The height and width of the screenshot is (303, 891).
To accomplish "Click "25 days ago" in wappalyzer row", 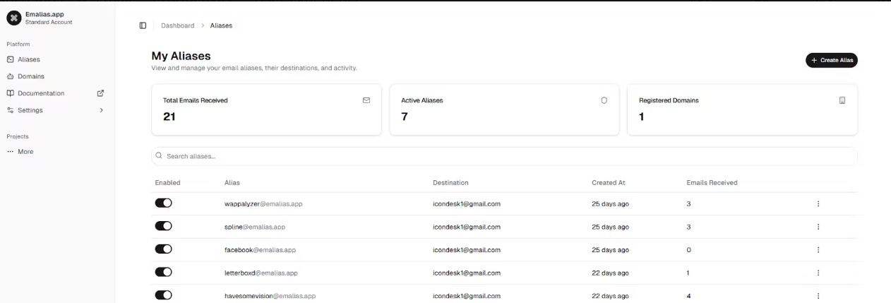I will pyautogui.click(x=610, y=204).
